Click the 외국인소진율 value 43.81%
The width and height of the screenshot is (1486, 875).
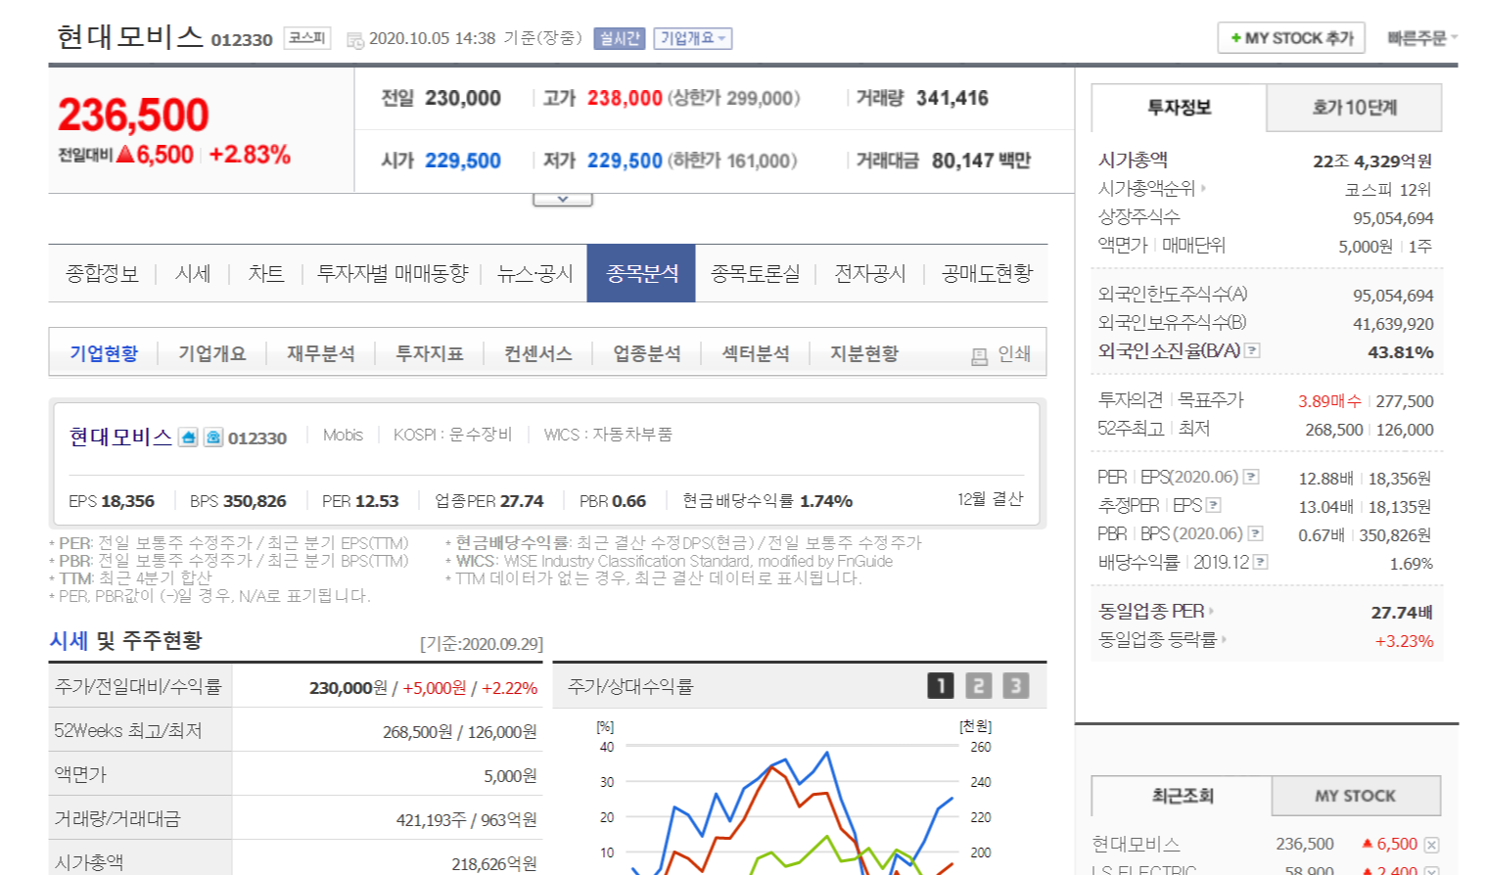(x=1400, y=351)
